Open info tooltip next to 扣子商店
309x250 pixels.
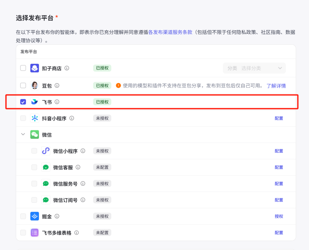click(x=67, y=68)
